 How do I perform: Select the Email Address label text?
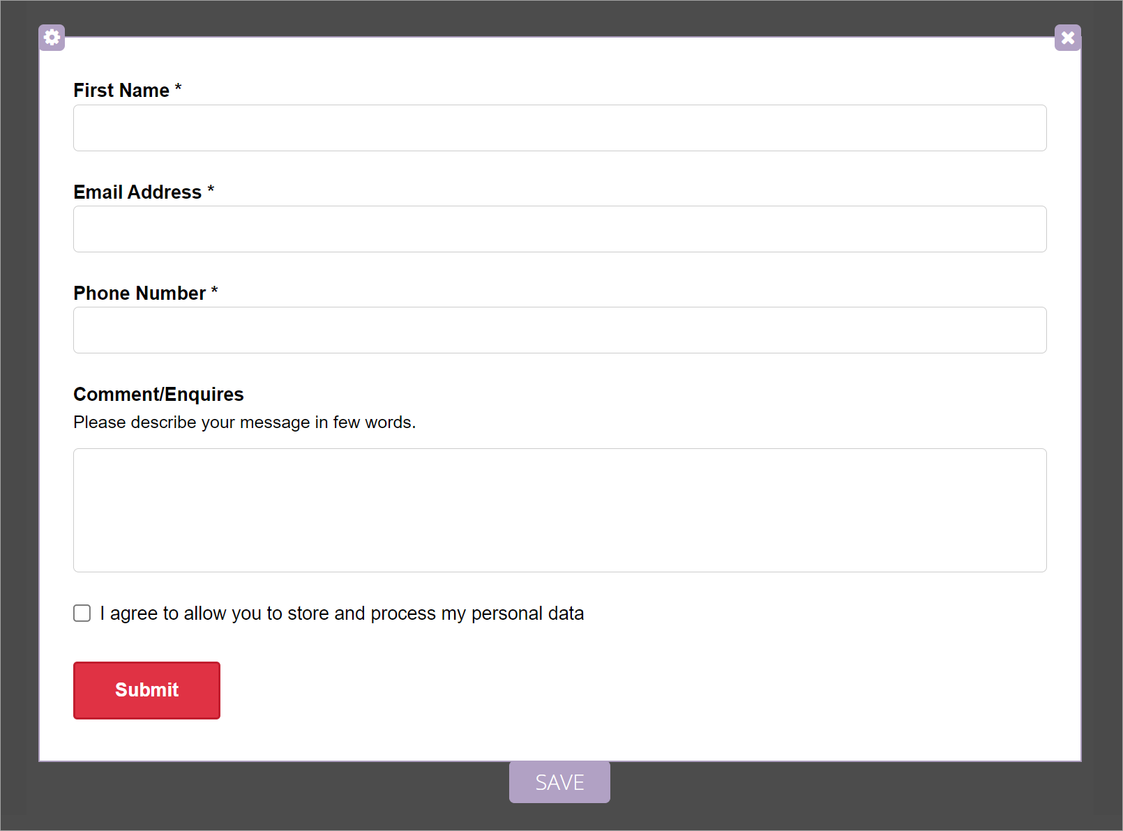[x=137, y=192]
